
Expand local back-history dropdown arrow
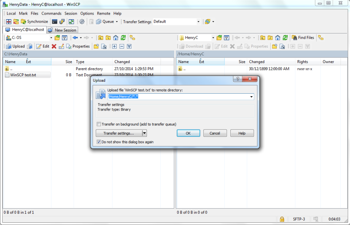click(x=81, y=38)
